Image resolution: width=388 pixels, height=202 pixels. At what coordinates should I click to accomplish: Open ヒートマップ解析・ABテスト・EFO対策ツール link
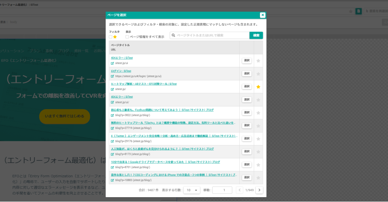144,84
